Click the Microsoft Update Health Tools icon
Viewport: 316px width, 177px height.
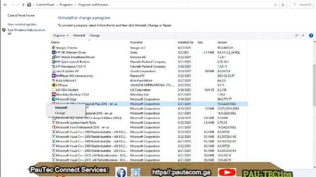coord(54,122)
